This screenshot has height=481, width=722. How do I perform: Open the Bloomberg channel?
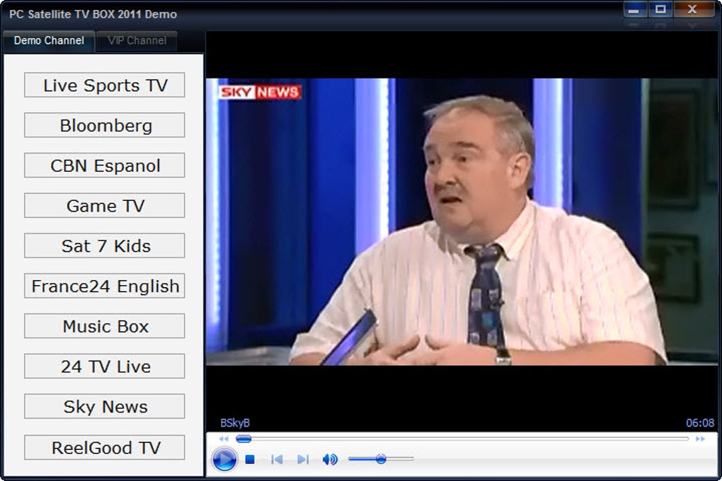coord(105,125)
